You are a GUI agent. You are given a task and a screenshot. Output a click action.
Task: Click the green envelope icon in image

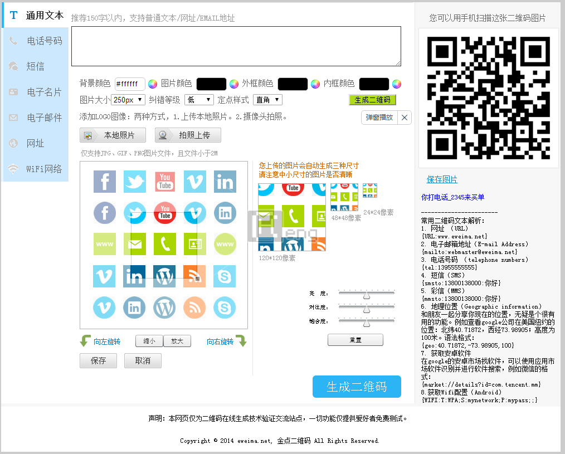click(135, 244)
